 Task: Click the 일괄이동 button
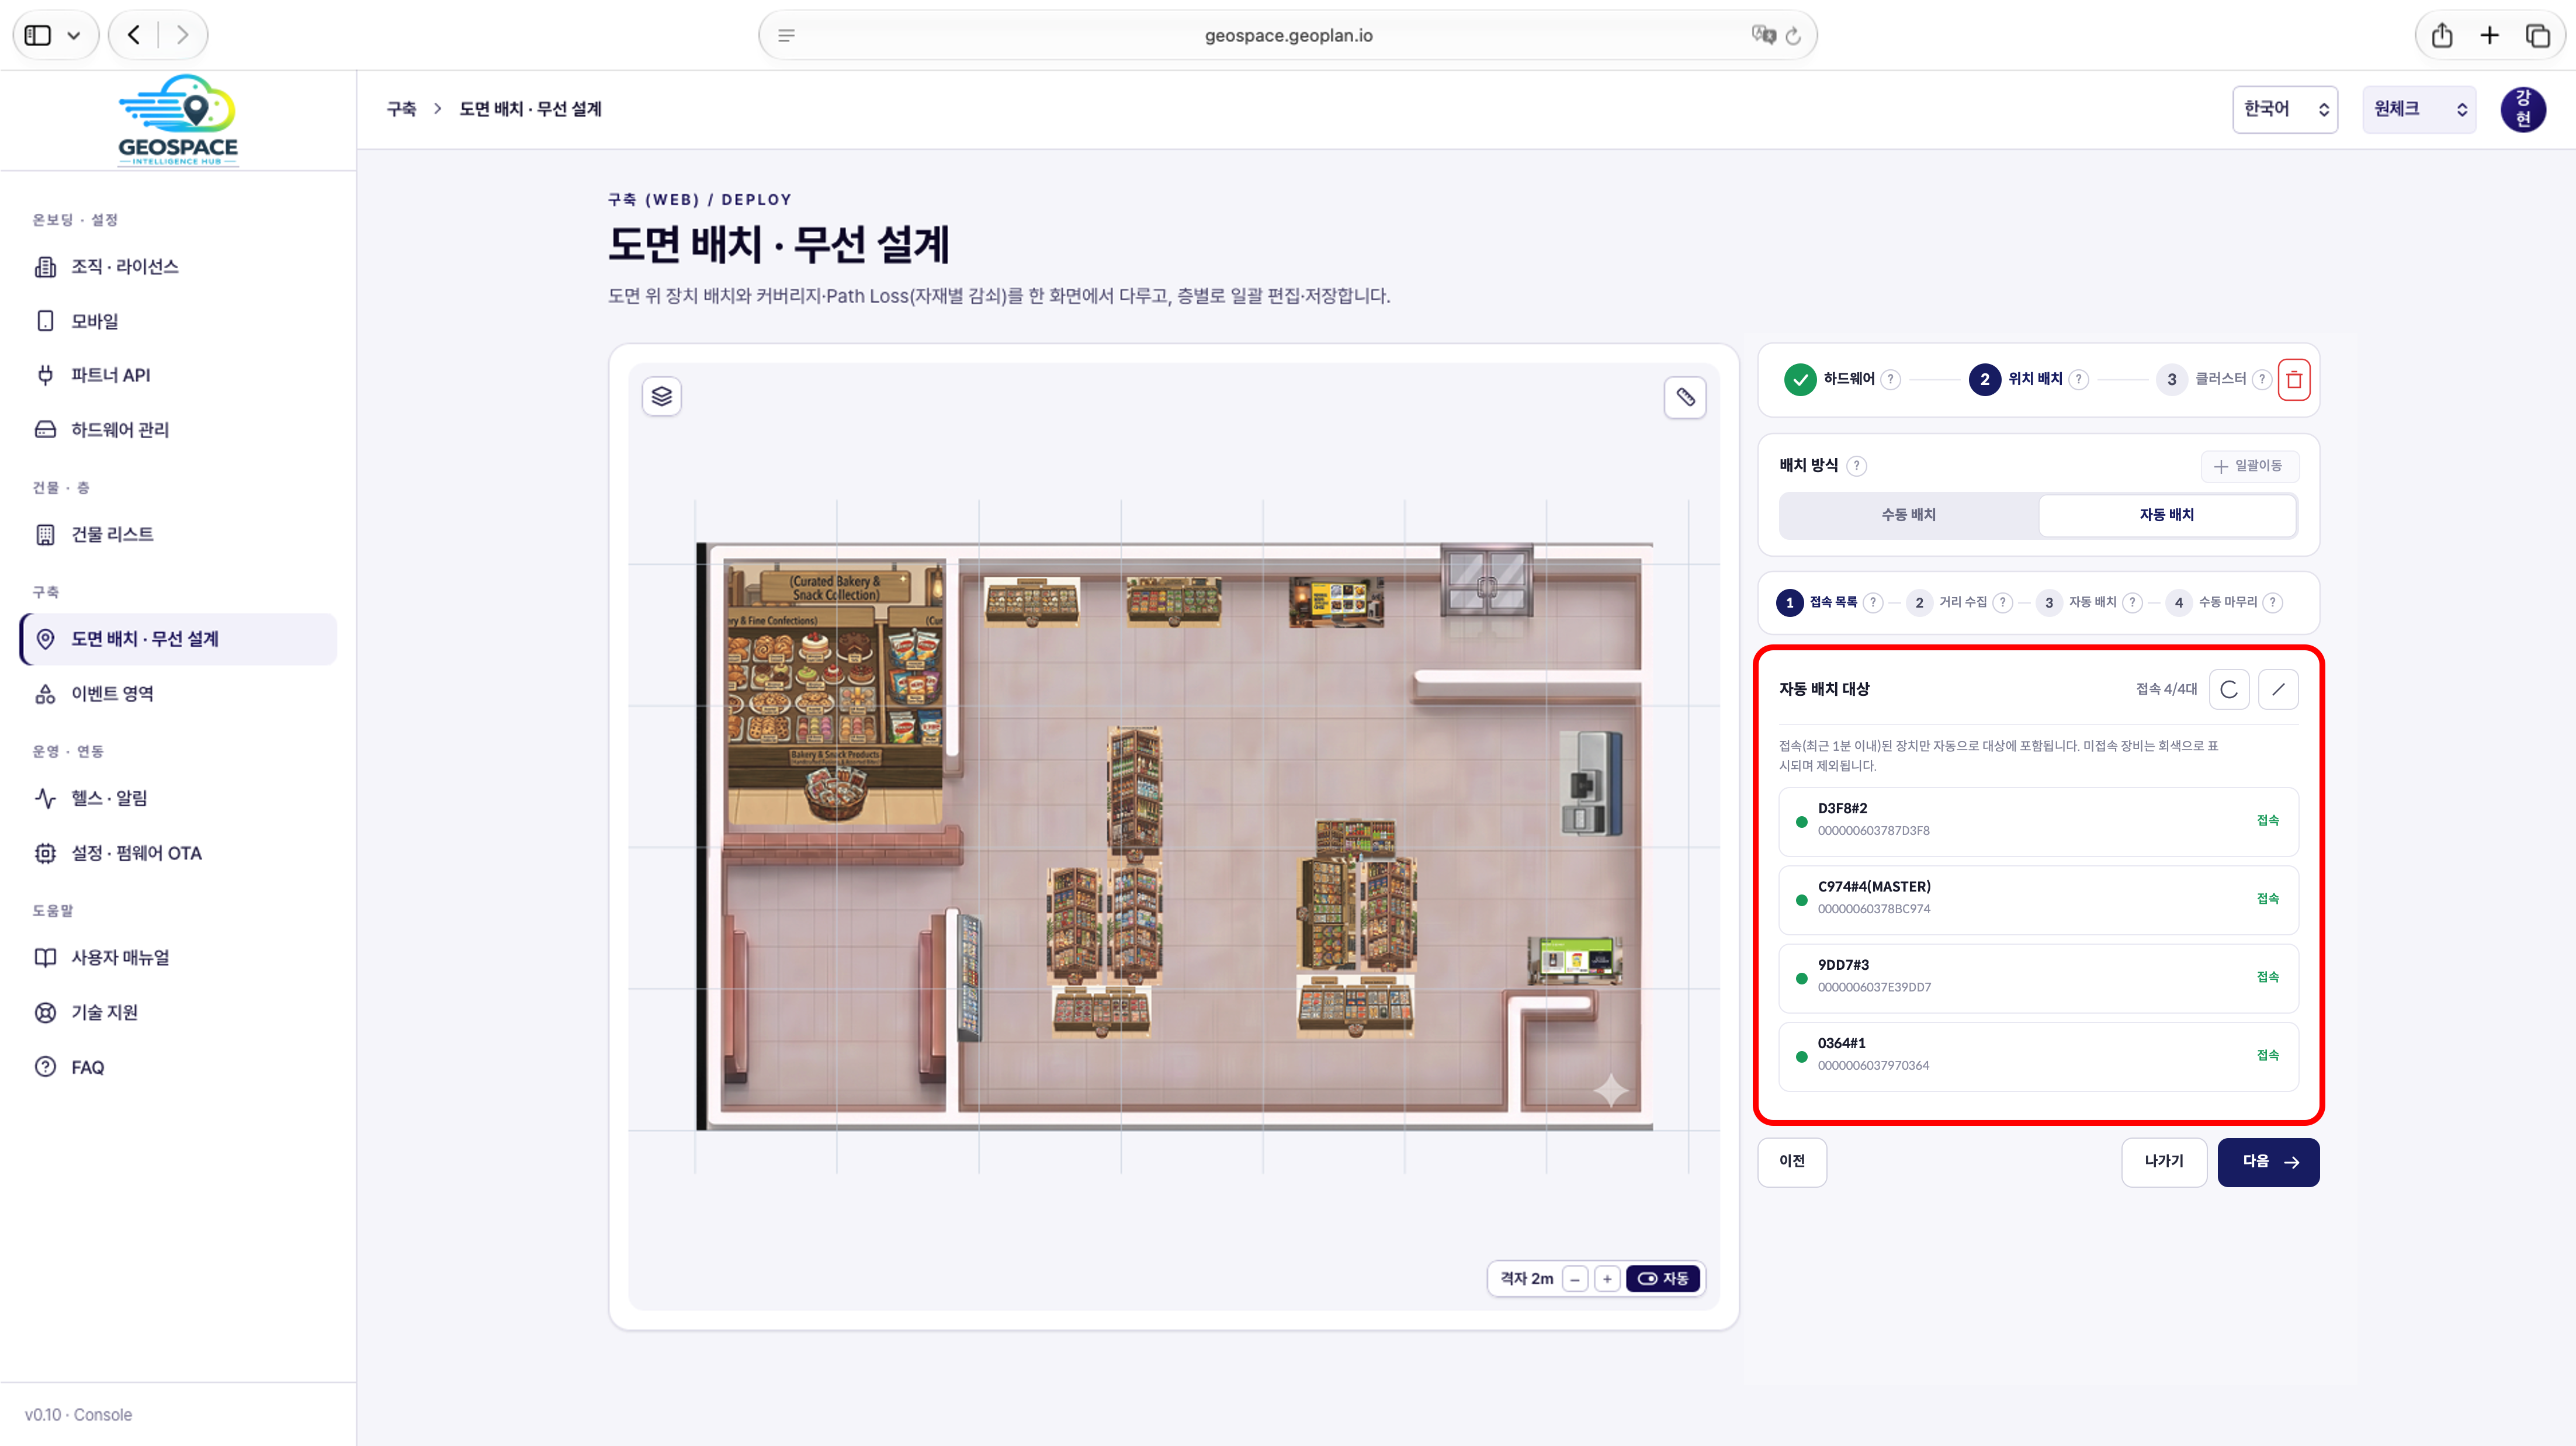pos(2249,466)
